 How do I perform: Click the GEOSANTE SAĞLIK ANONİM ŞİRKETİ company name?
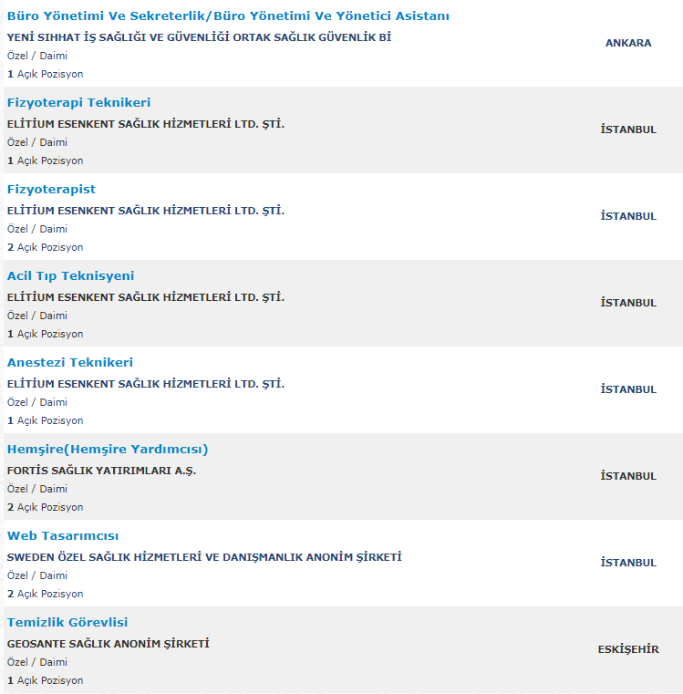pos(108,644)
